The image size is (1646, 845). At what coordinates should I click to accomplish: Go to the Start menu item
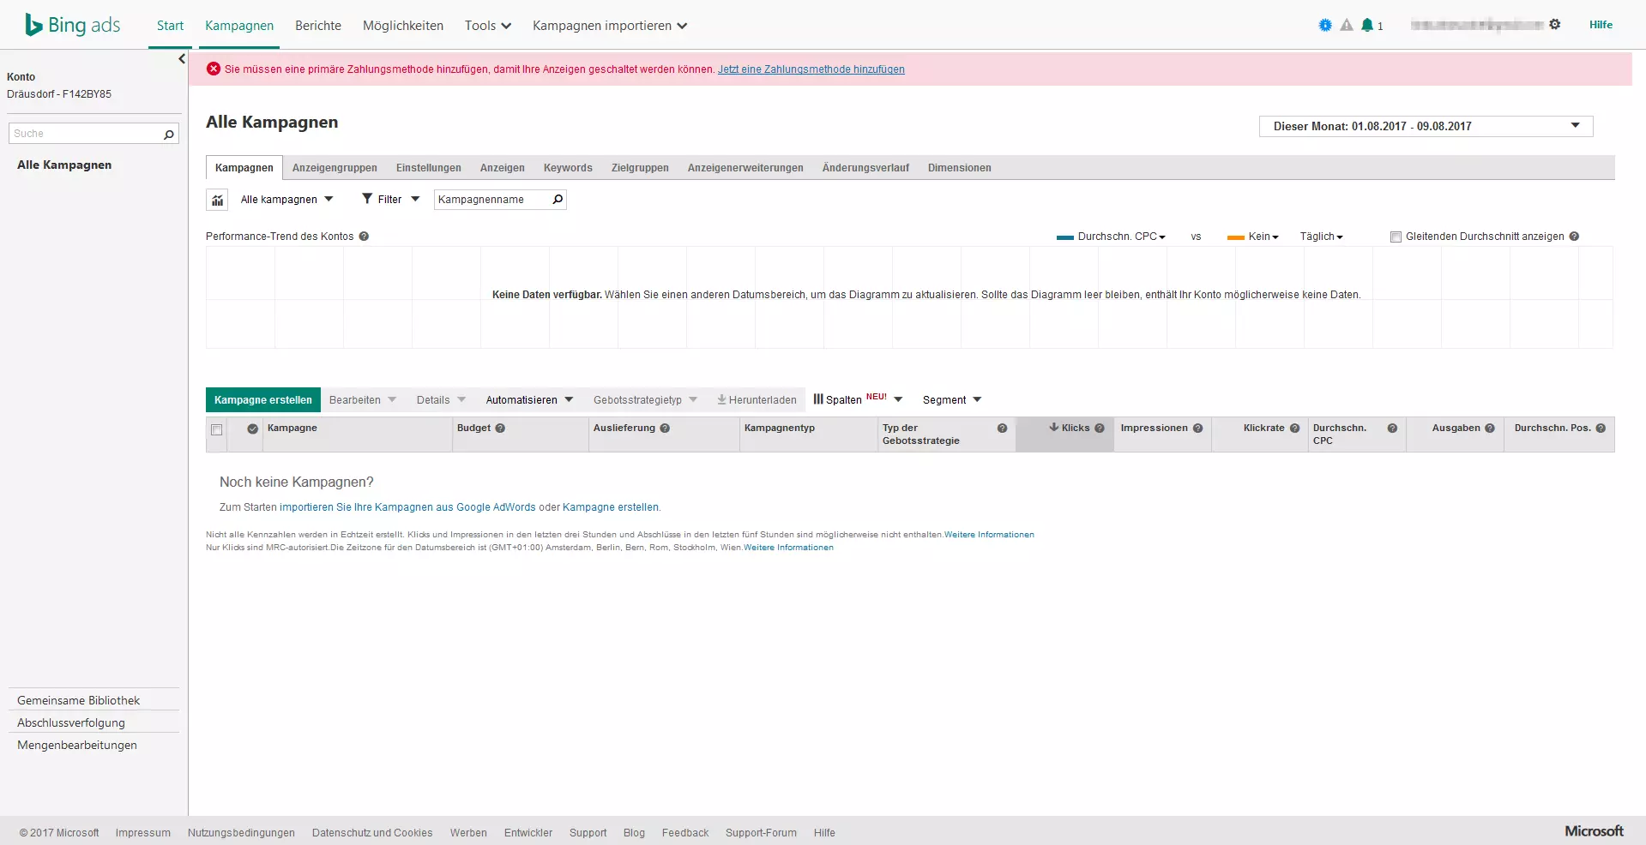(x=170, y=26)
